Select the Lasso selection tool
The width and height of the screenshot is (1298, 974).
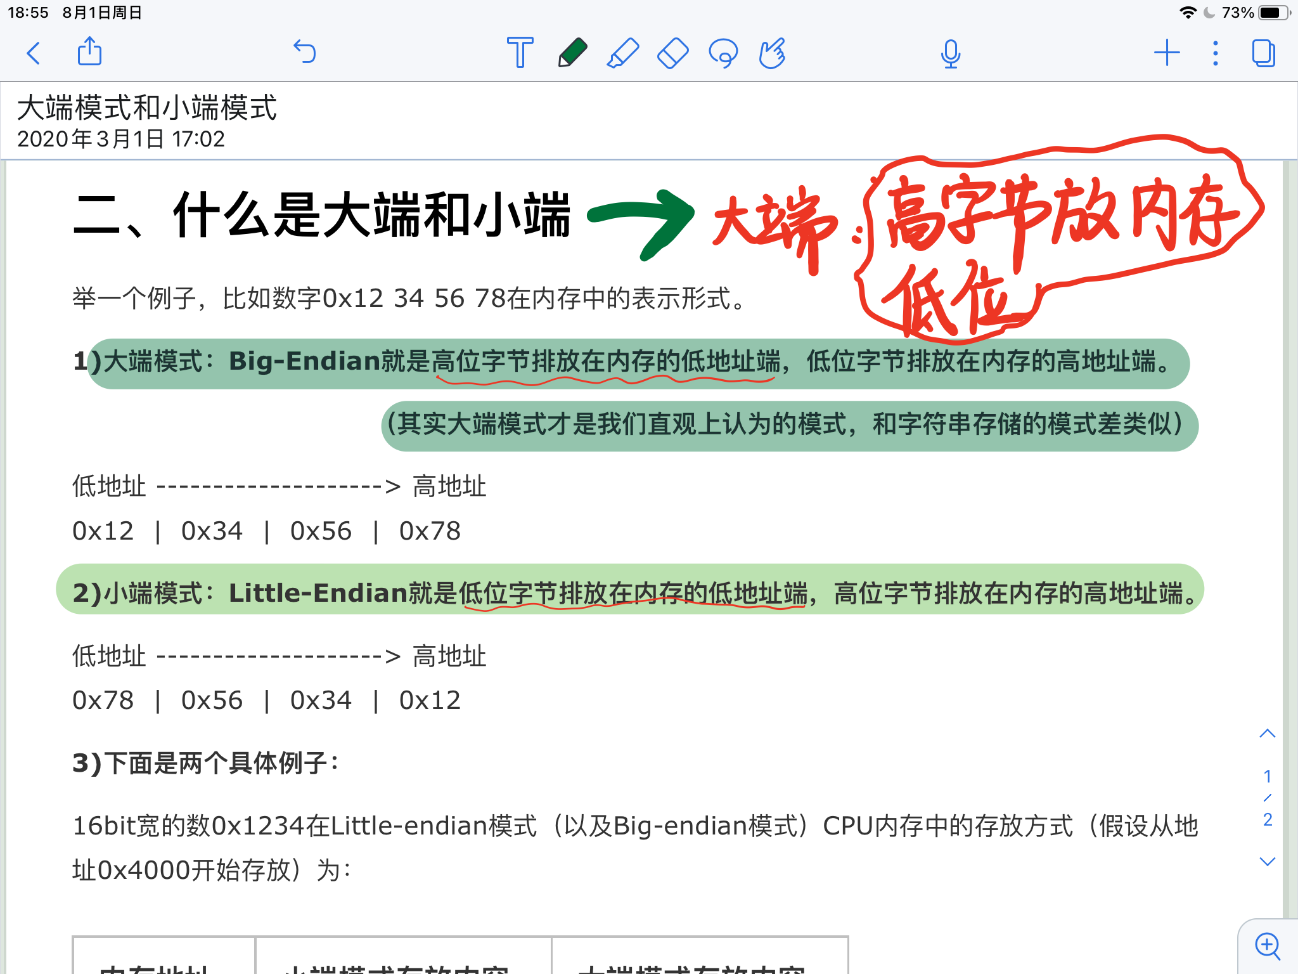(723, 53)
